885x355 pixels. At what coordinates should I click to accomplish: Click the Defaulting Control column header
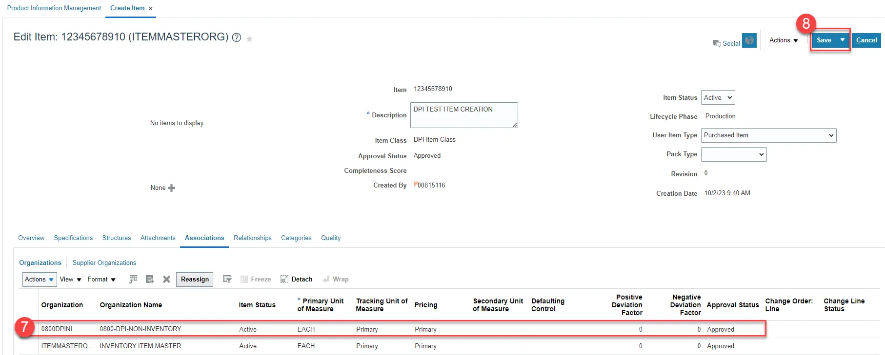pos(548,305)
